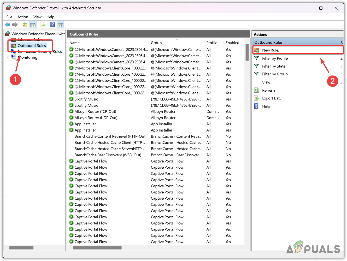
Task: Click Export List... in the Actions pane
Action: click(x=272, y=98)
